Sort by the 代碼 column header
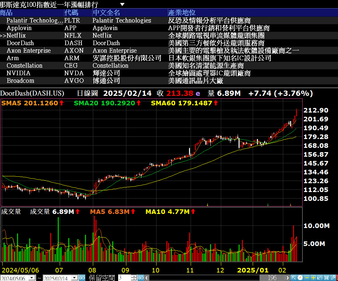Screen dimensions: 338x281 pos(78,12)
